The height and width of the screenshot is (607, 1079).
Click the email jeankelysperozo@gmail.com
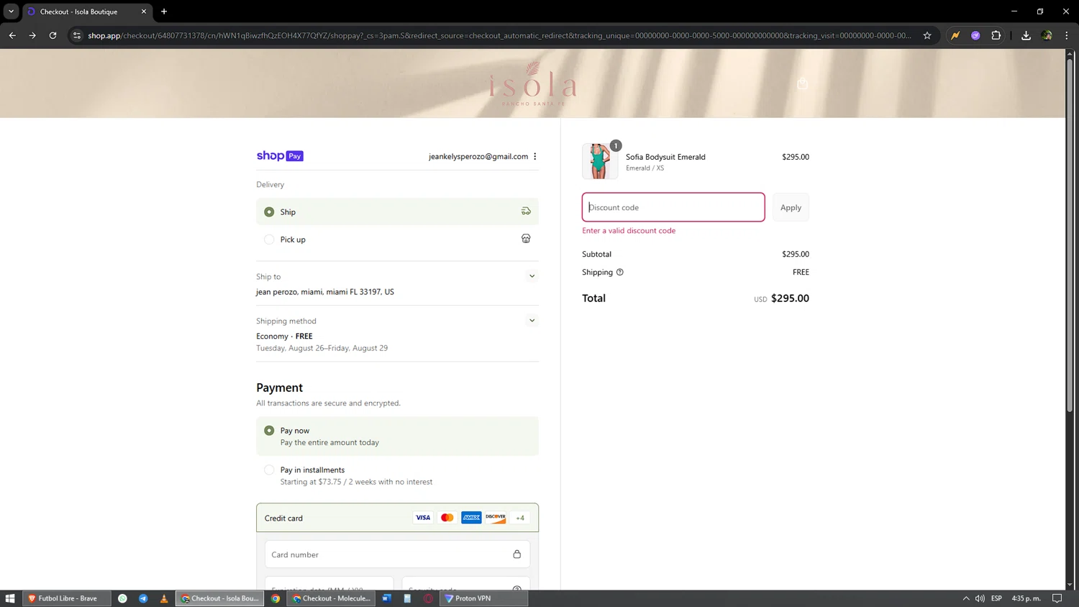coord(478,156)
